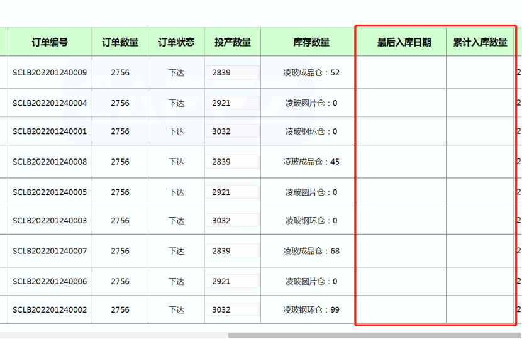This screenshot has height=339, width=522.
Task: Focus 投产数量 input for order SCLB202201240009
Action: [232, 72]
